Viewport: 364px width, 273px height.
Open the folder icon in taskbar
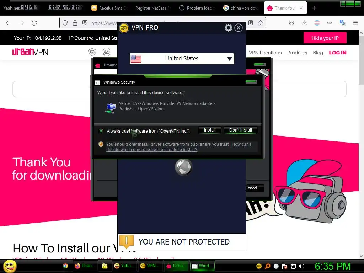[x=105, y=266]
